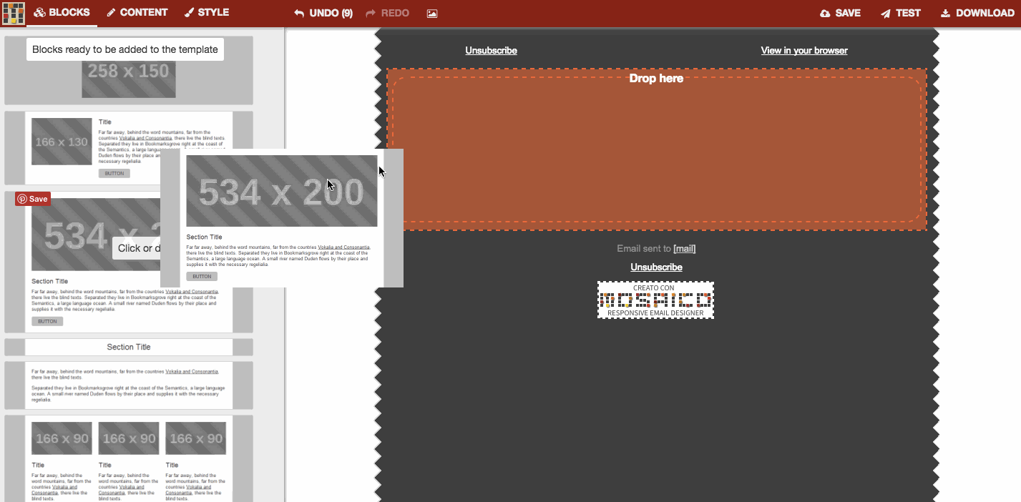Select the middle 166 x 90 column image
1021x502 pixels.
[x=129, y=438]
